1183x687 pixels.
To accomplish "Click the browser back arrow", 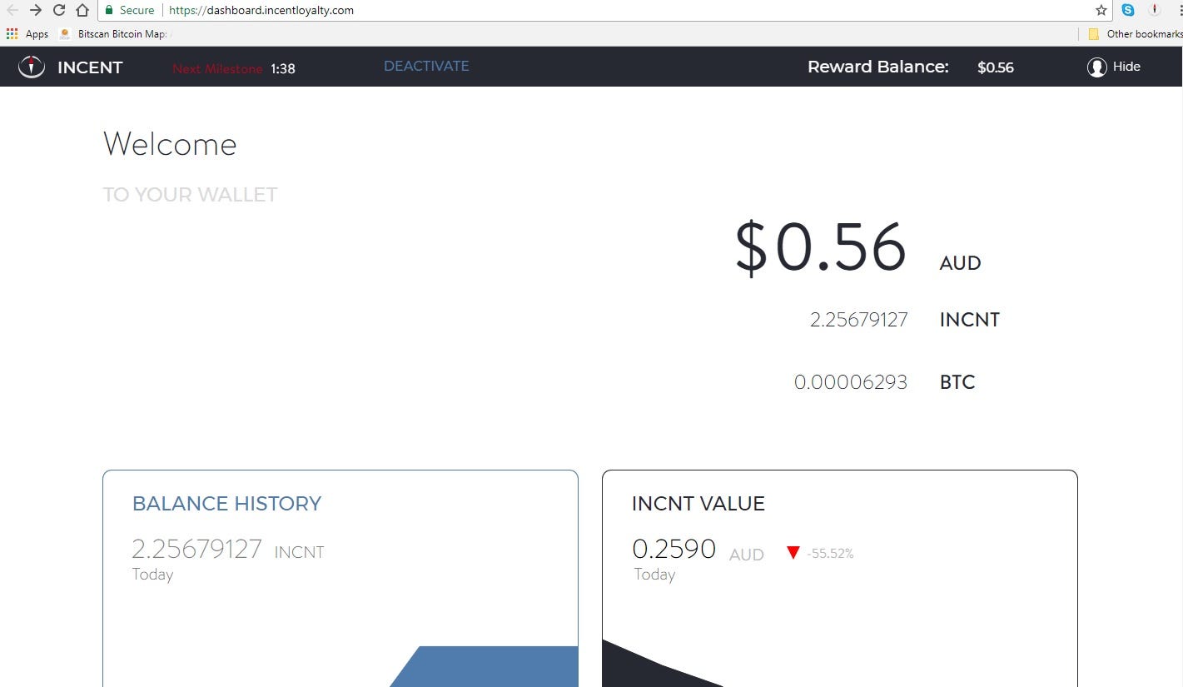I will click(12, 10).
